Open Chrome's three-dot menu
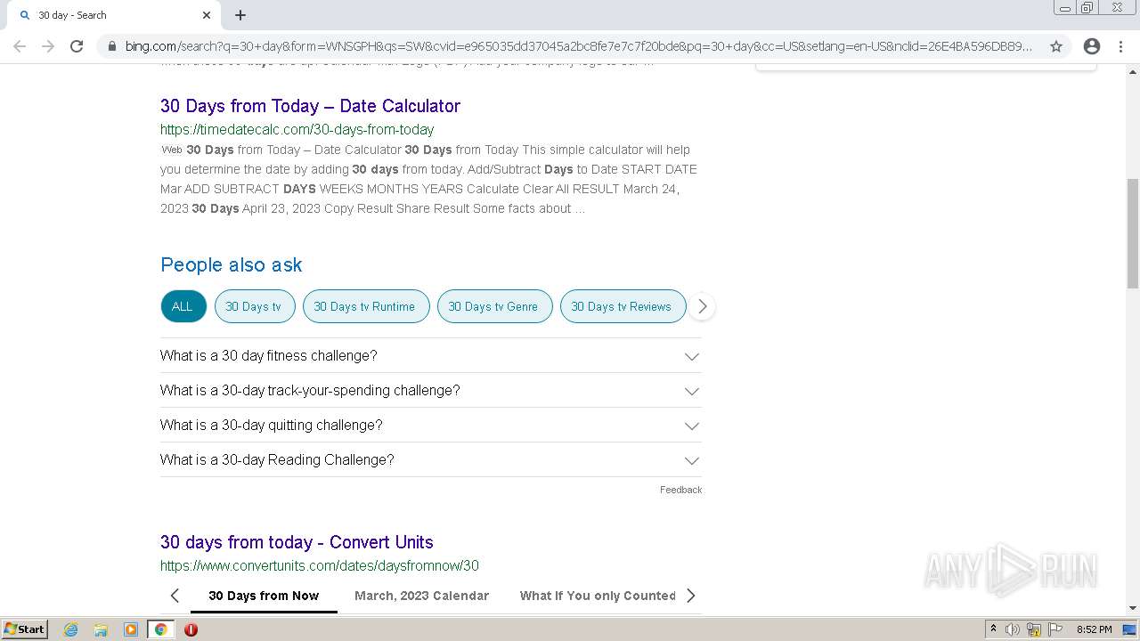 (x=1120, y=46)
